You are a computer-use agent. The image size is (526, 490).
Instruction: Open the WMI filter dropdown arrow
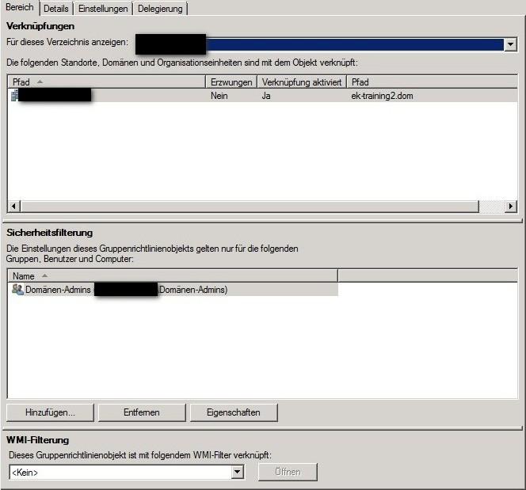(x=237, y=473)
